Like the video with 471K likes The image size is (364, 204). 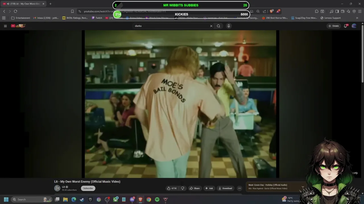coord(172,188)
